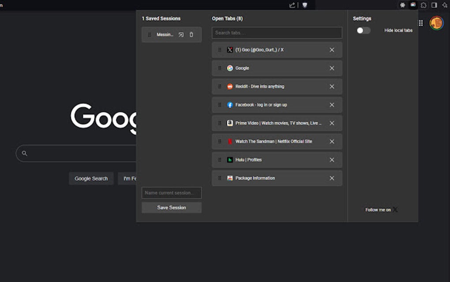Click the Google profile avatar picture
Screen dimensions: 450x282
436,23
